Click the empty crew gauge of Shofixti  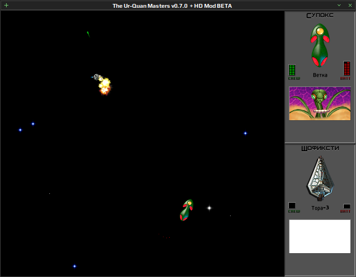(292, 206)
